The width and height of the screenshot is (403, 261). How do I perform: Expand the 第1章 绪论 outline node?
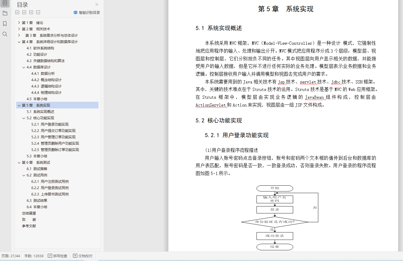pos(19,23)
